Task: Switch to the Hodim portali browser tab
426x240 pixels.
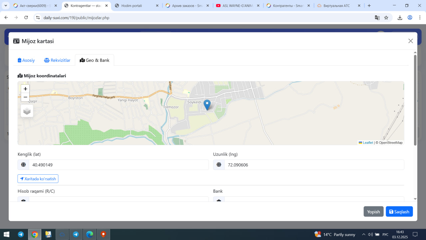Action: [x=136, y=6]
